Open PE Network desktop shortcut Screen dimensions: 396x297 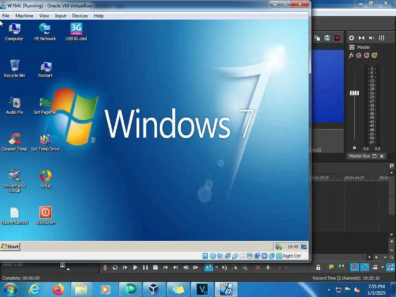(45, 32)
